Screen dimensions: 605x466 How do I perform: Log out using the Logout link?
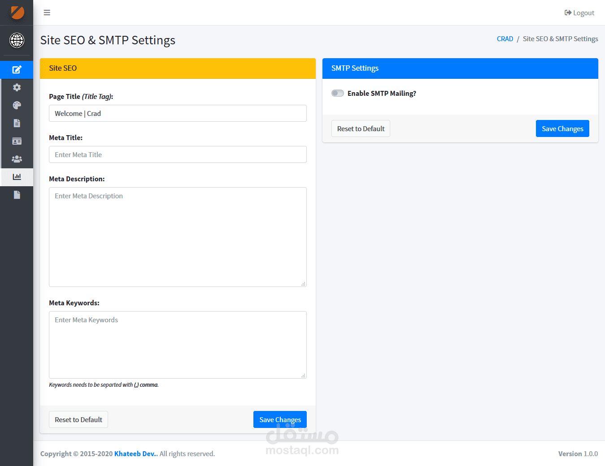[x=579, y=13]
